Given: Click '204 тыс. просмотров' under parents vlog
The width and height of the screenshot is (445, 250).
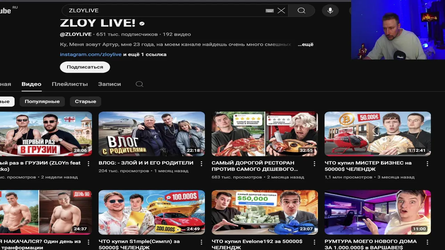Looking at the screenshot, I should (x=124, y=171).
